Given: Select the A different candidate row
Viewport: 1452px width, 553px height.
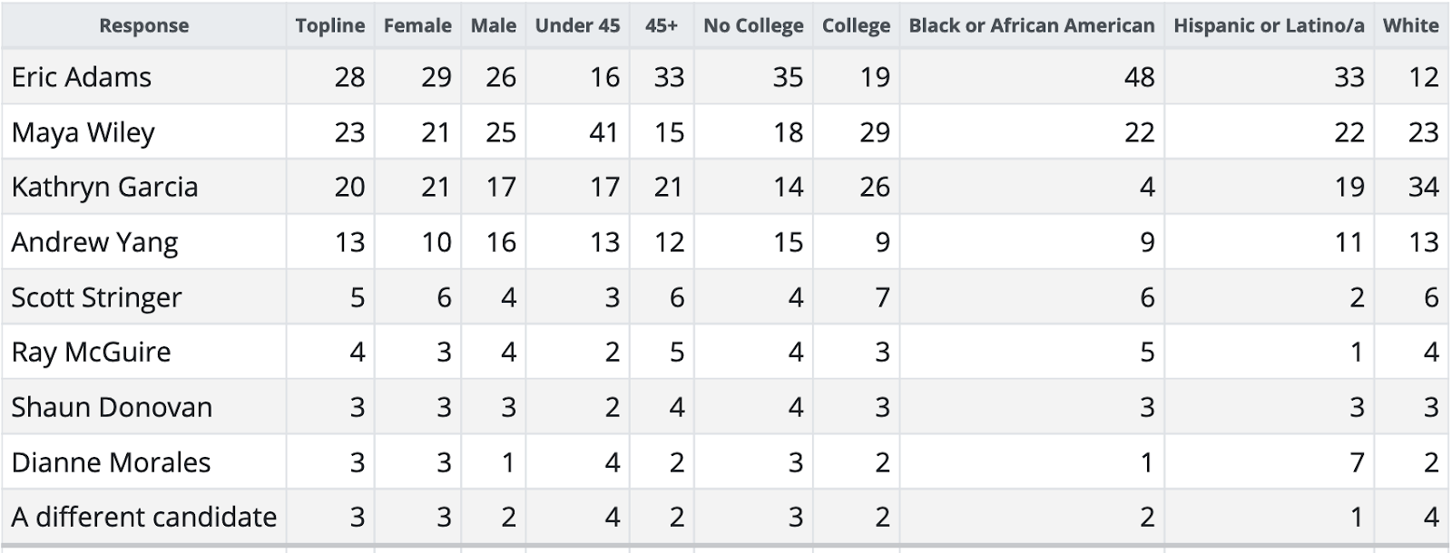Looking at the screenshot, I should 143,517.
